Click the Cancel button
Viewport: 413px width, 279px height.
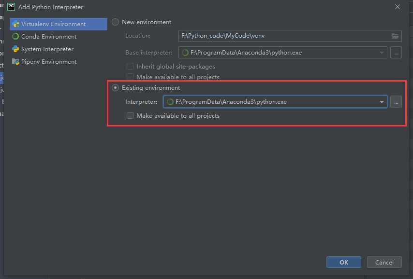(x=384, y=262)
